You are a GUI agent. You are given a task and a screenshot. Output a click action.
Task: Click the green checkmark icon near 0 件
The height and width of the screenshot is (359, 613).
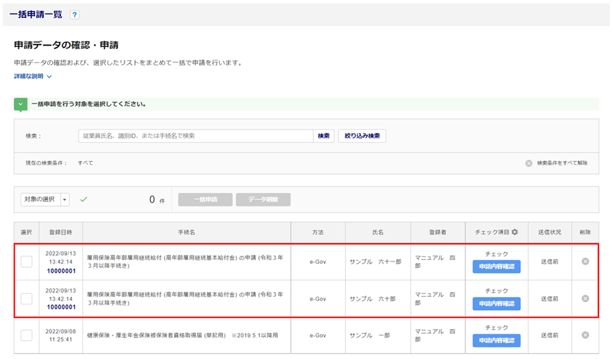point(83,199)
